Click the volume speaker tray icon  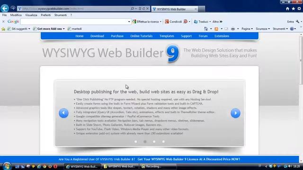[290, 166]
